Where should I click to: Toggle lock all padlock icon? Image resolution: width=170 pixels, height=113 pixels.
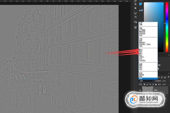156,84
